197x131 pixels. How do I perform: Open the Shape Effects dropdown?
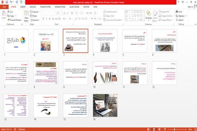click(166, 20)
